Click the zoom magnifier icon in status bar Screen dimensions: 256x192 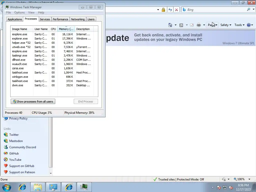point(235,179)
